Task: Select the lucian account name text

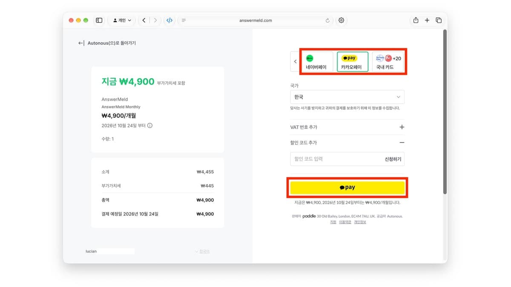Action: pyautogui.click(x=91, y=251)
